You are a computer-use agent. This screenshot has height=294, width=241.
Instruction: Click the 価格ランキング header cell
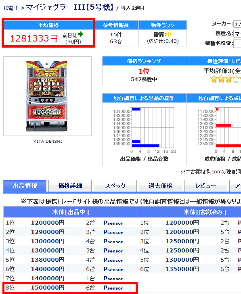point(144,61)
